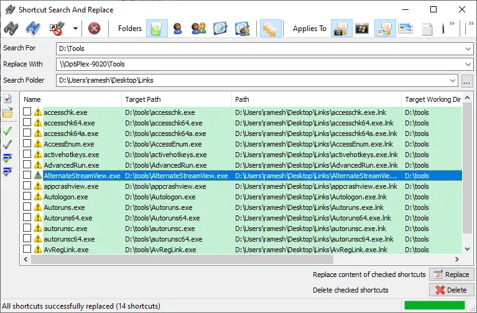Click the two-people all-users folder icon

pos(198,29)
